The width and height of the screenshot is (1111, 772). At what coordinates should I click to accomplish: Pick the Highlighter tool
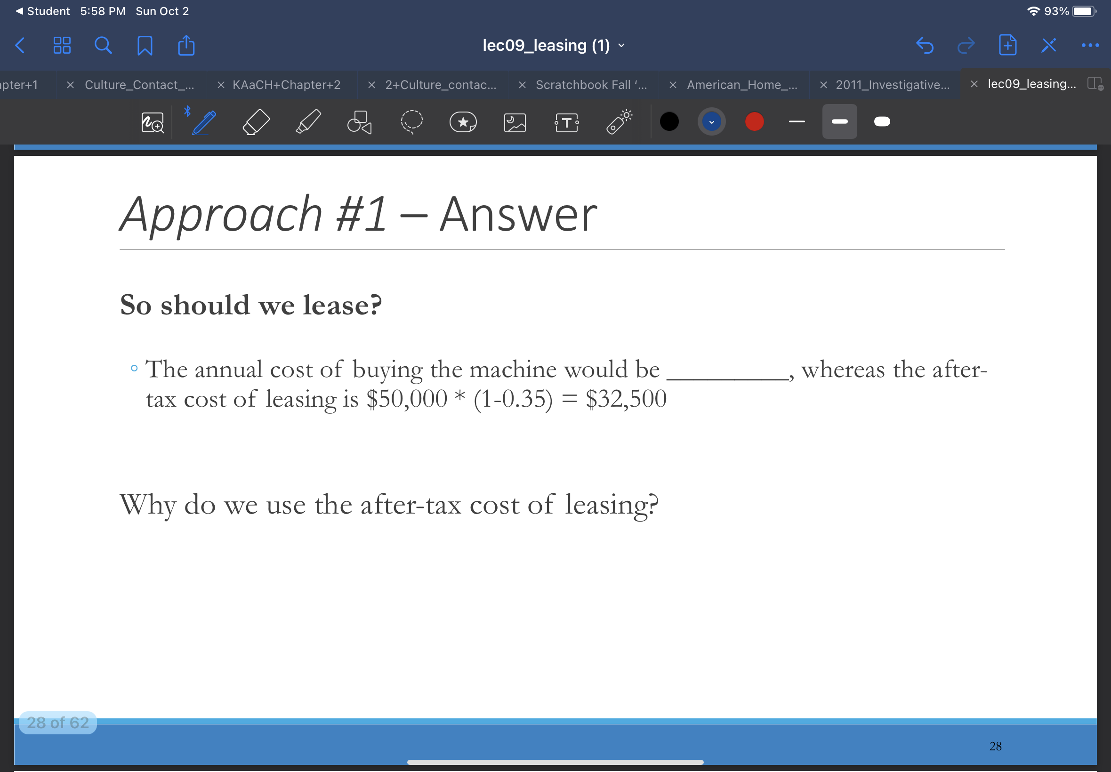pos(308,121)
